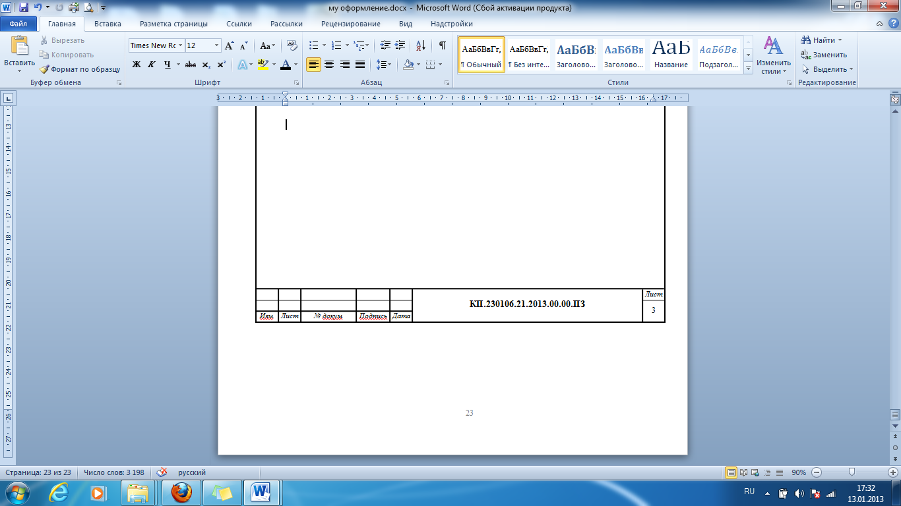This screenshot has height=506, width=901.
Task: Expand the styles gallery with the More arrow
Action: [x=749, y=67]
